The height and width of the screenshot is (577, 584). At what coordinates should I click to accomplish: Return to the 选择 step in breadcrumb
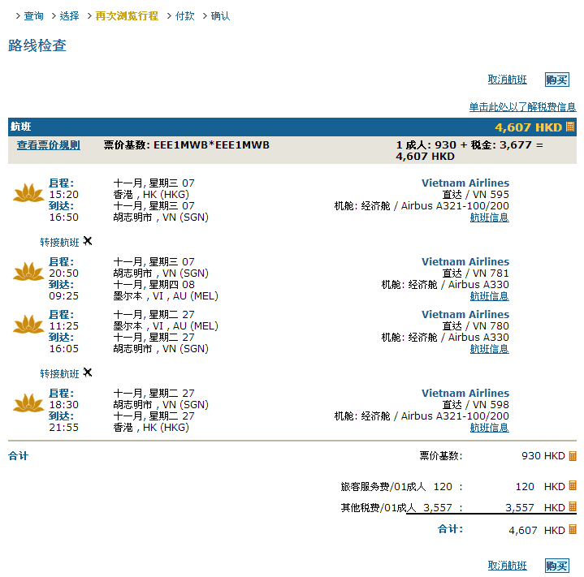pyautogui.click(x=69, y=16)
